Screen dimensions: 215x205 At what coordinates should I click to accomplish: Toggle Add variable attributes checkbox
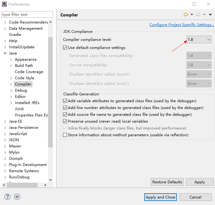click(x=65, y=101)
